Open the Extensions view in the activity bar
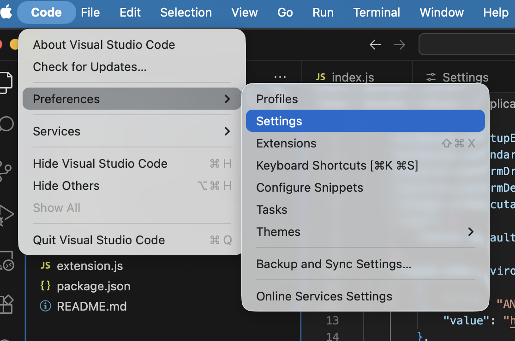Viewport: 515px width, 341px height. click(6, 304)
